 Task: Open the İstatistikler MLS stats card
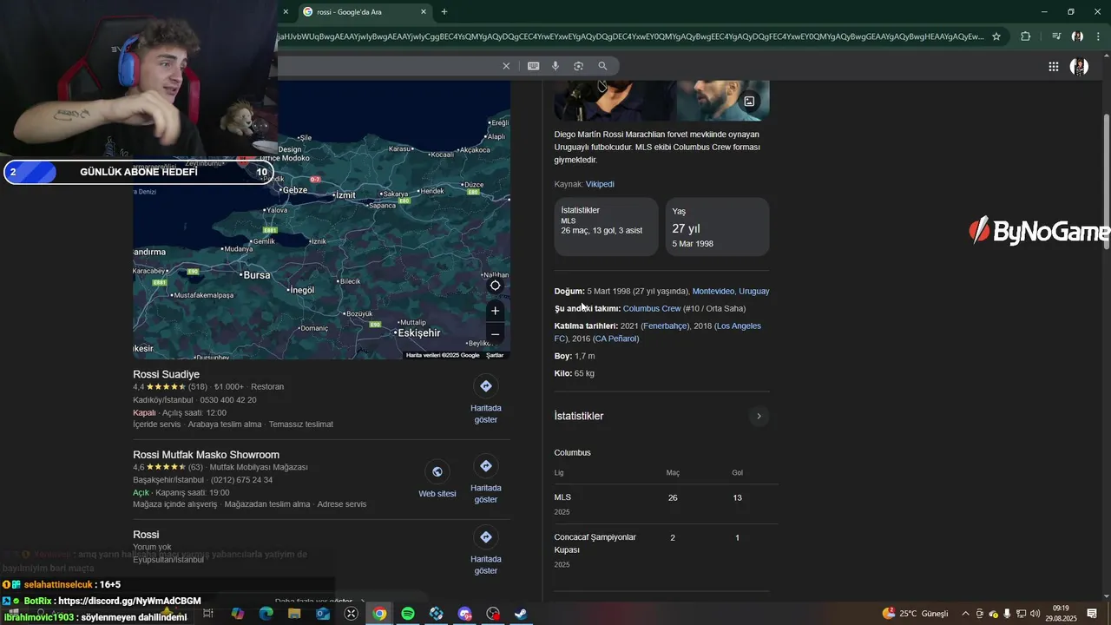click(606, 227)
